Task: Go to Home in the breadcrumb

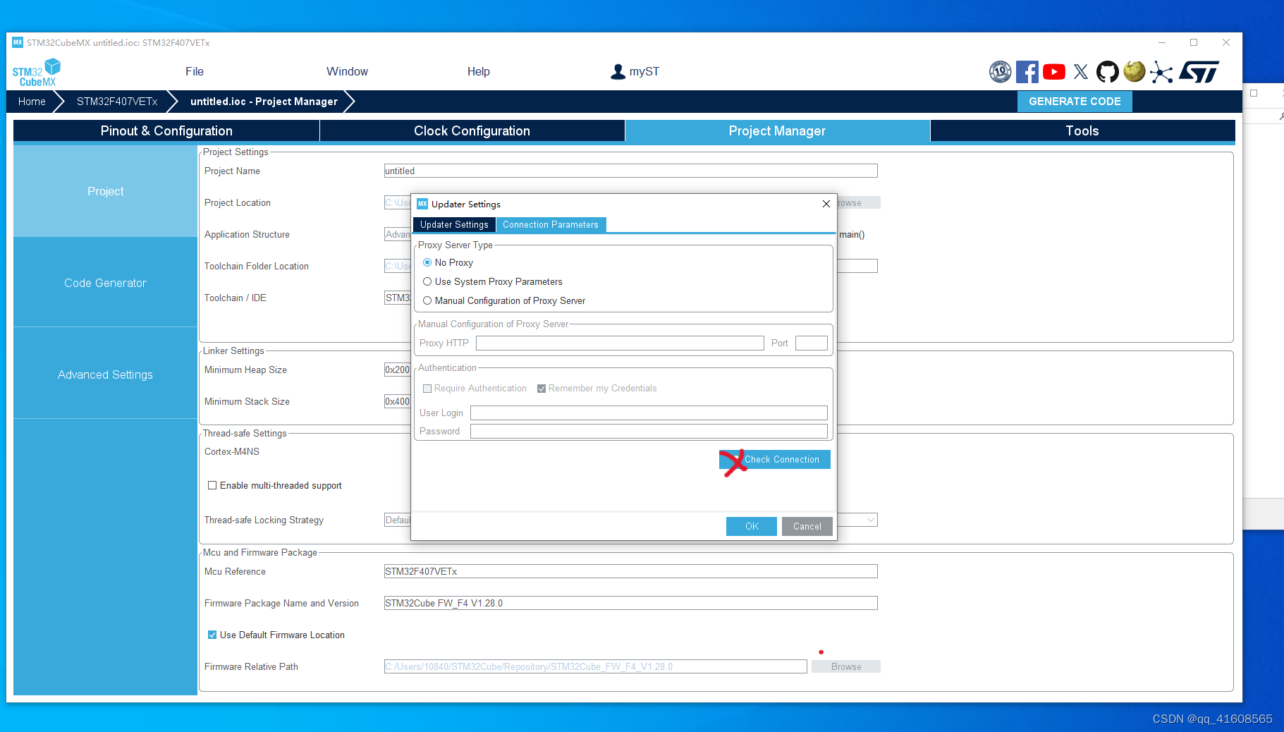Action: click(x=32, y=102)
